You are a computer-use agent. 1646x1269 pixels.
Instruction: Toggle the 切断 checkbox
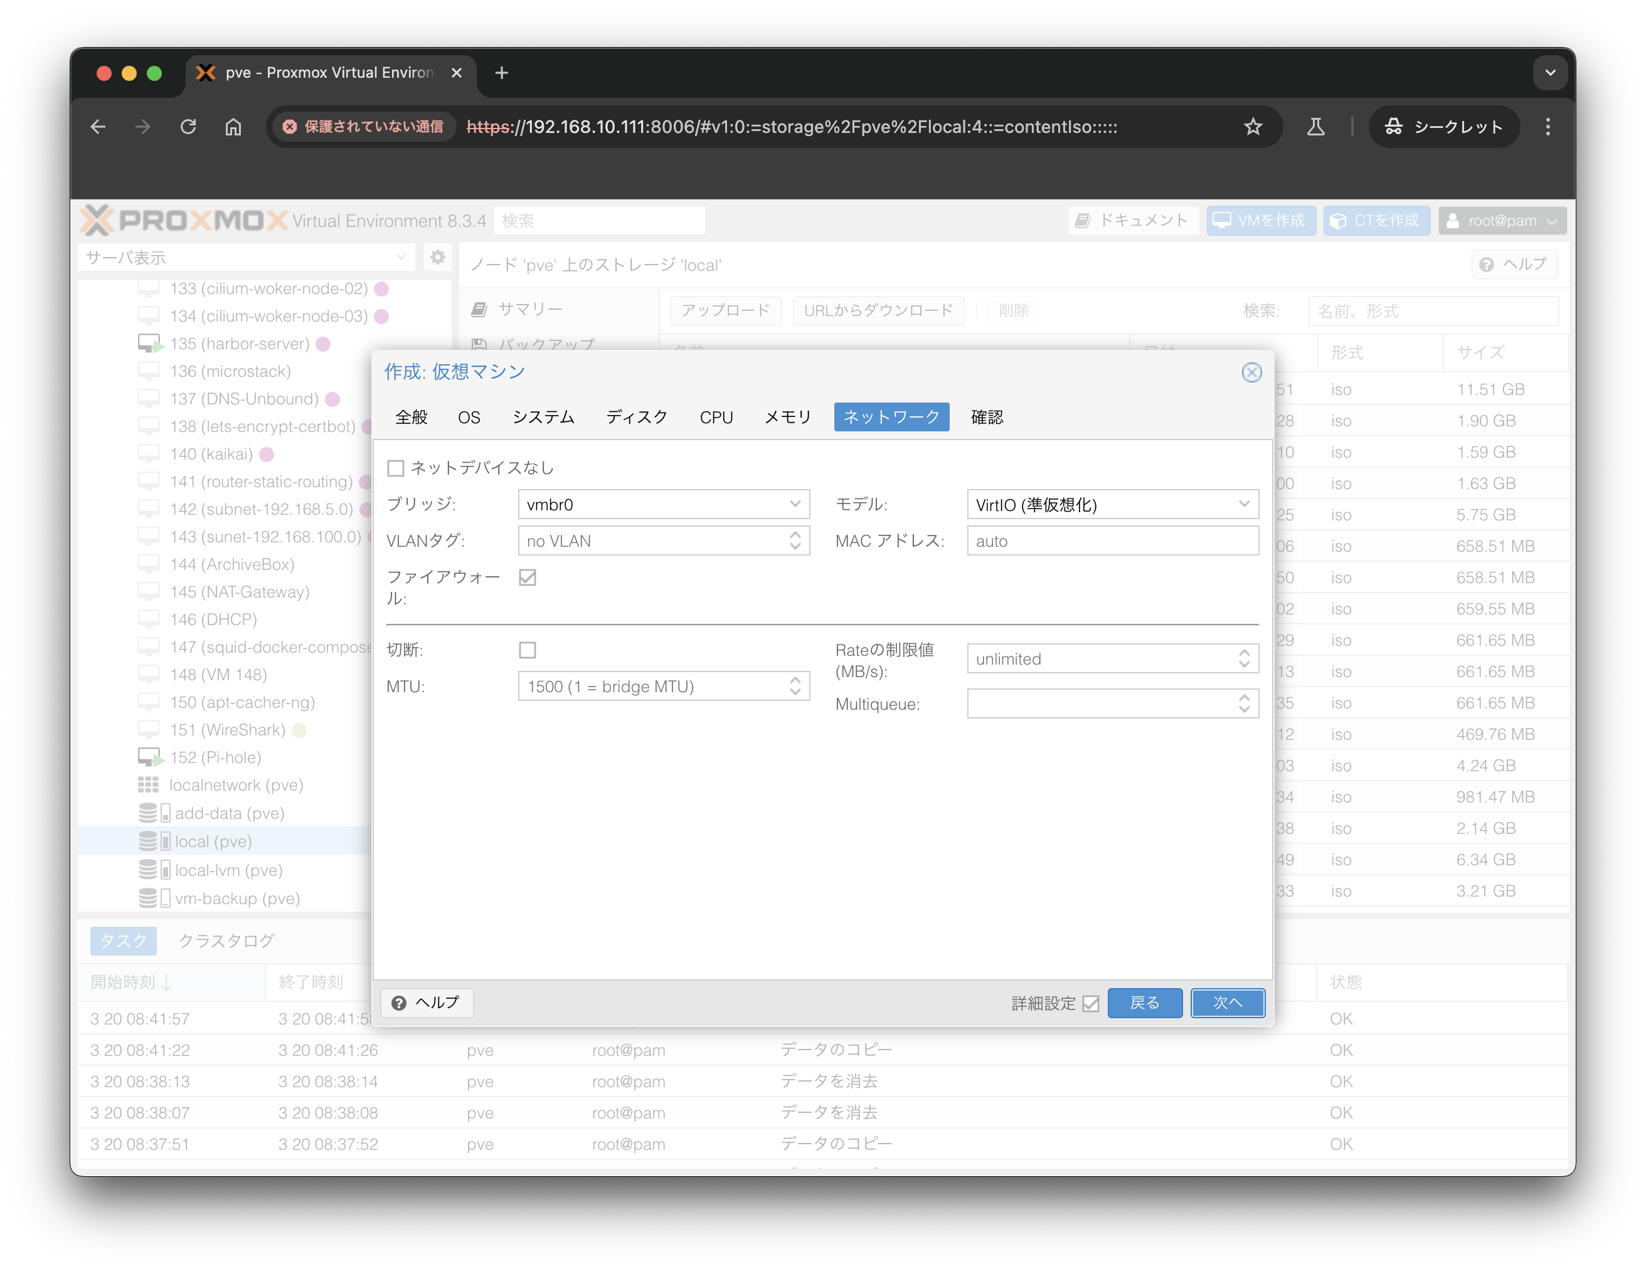pos(528,650)
